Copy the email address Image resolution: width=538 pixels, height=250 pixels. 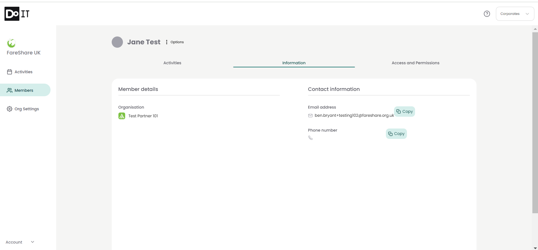click(x=404, y=111)
